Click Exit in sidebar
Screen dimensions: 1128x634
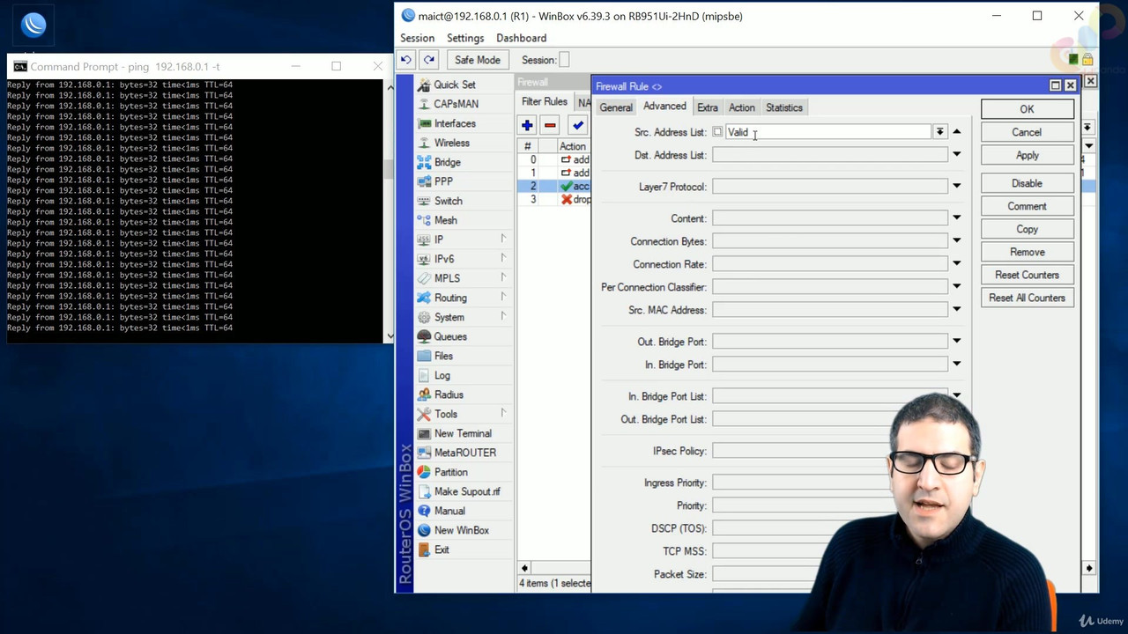pyautogui.click(x=442, y=549)
